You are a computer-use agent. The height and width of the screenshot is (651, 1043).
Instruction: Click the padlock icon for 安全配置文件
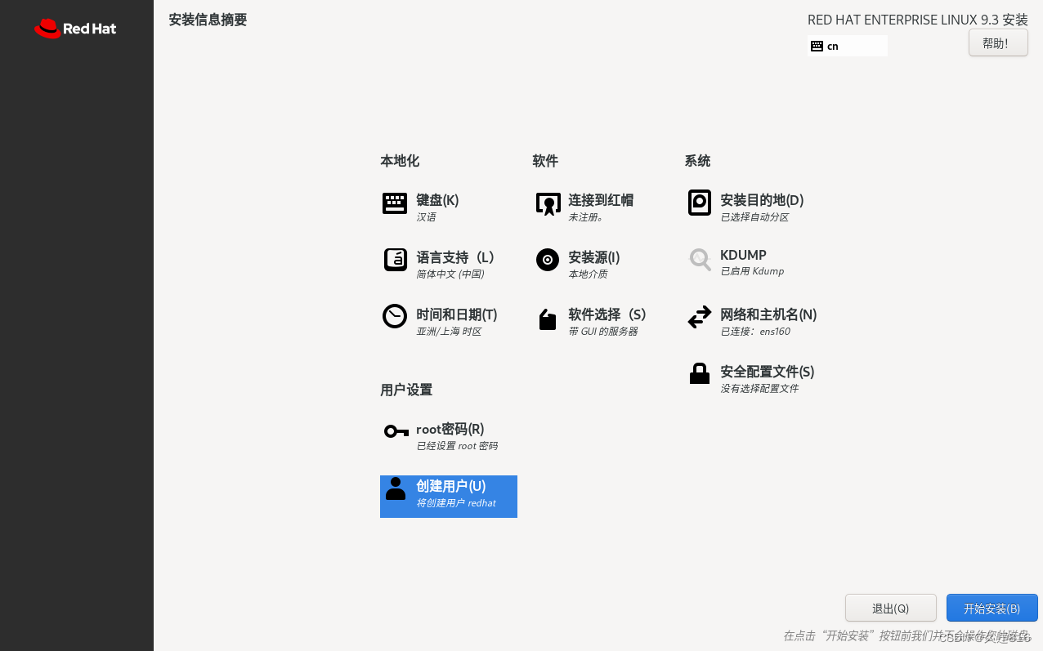(700, 373)
